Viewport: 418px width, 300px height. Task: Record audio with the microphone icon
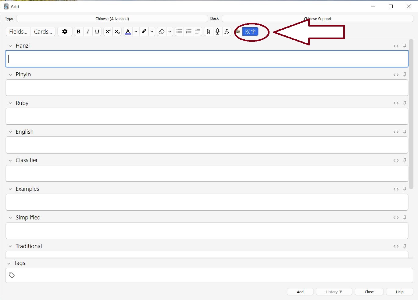point(218,31)
